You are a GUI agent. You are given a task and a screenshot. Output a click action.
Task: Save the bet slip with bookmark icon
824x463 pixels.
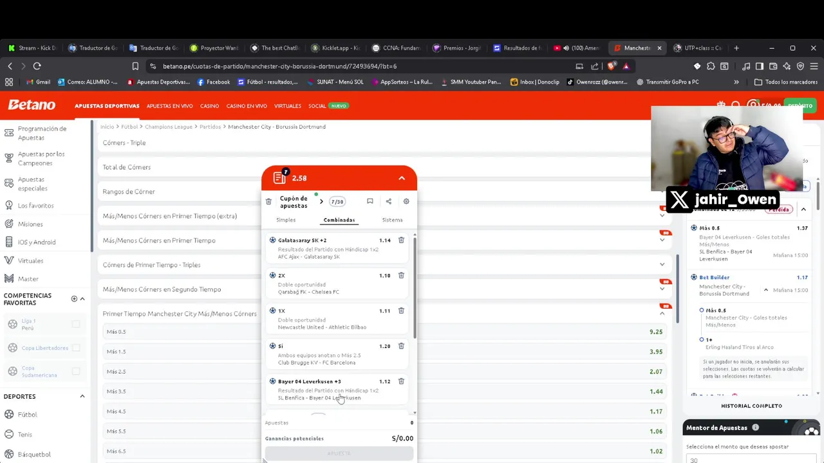(x=370, y=201)
